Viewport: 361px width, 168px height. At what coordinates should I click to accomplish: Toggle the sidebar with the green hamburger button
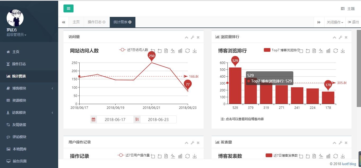coord(68,8)
